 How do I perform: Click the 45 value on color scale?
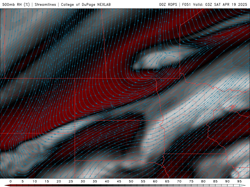(119, 181)
